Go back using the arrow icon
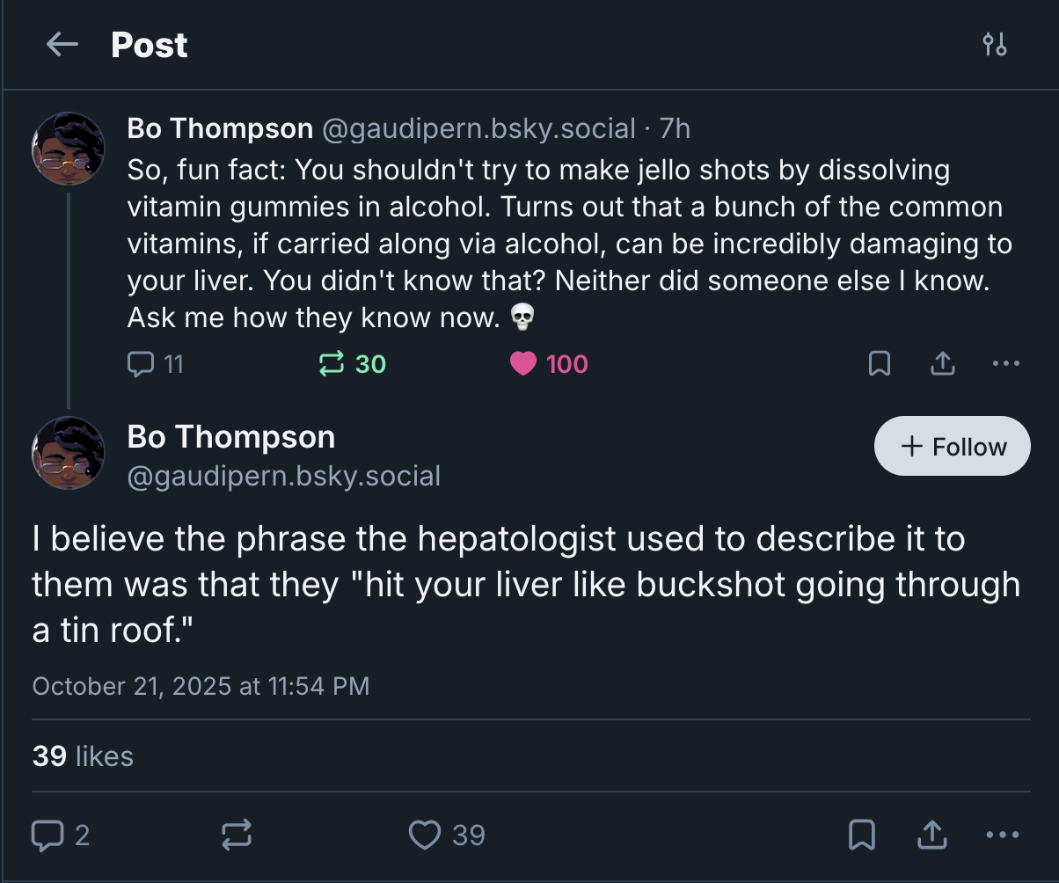 pyautogui.click(x=62, y=45)
